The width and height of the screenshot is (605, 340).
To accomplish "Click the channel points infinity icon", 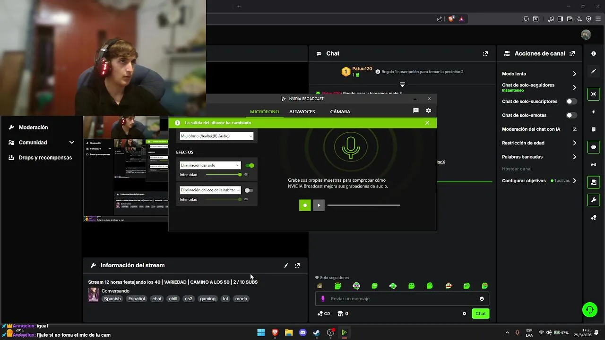I will [324, 314].
